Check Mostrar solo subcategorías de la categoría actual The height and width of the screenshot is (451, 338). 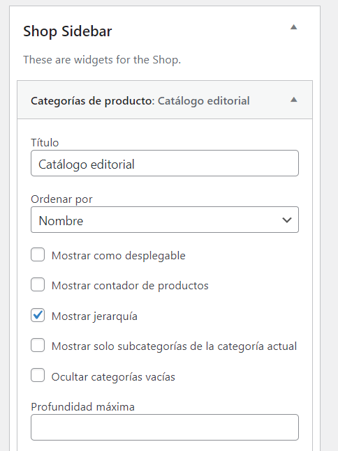(x=38, y=345)
